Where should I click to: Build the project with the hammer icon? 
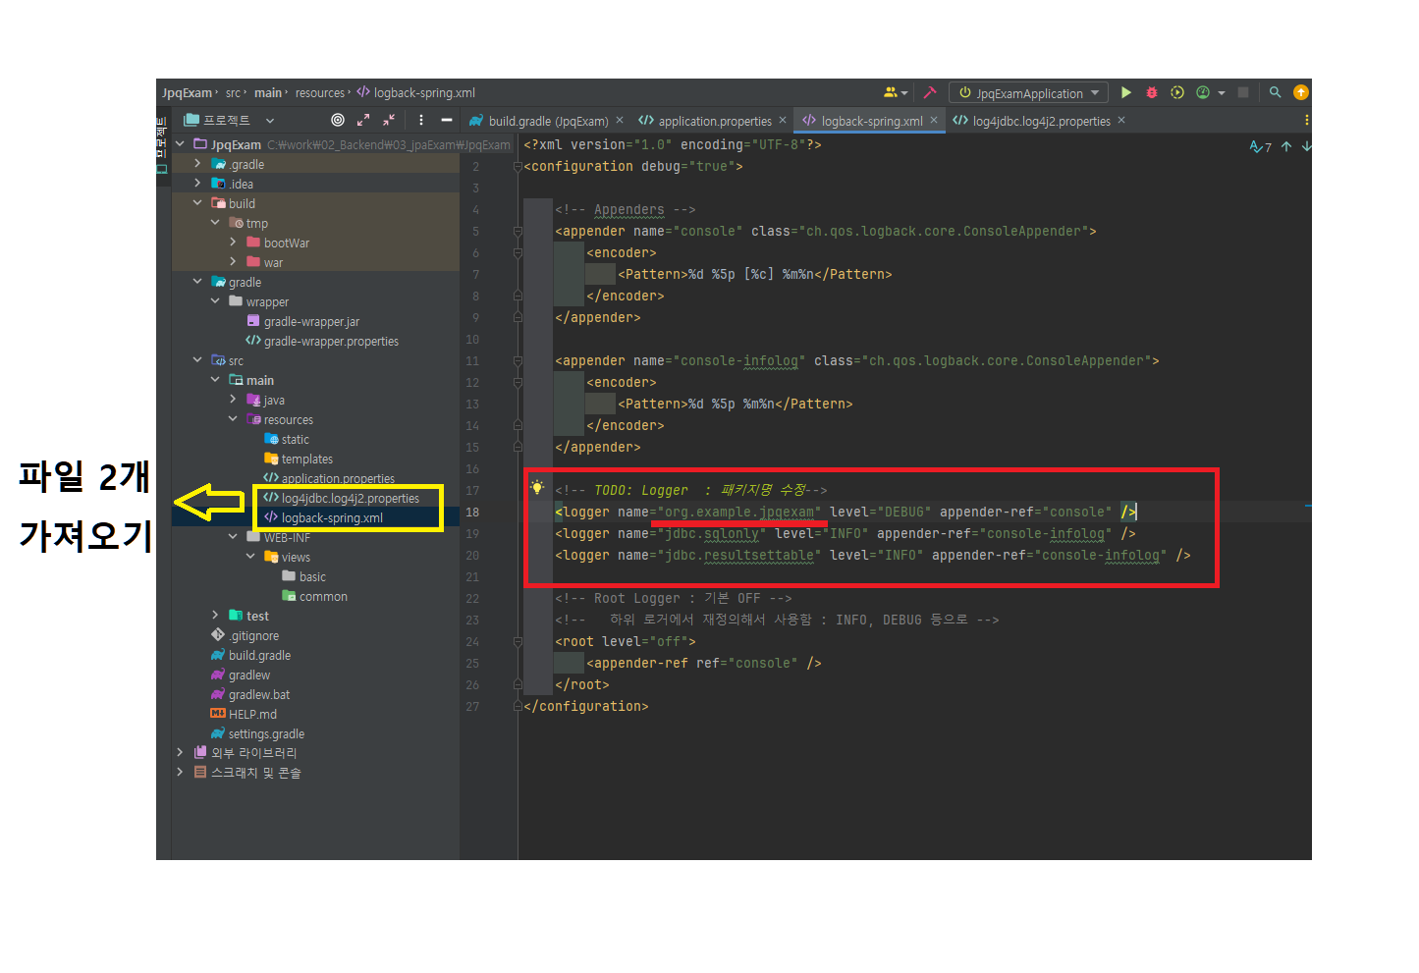pyautogui.click(x=930, y=92)
